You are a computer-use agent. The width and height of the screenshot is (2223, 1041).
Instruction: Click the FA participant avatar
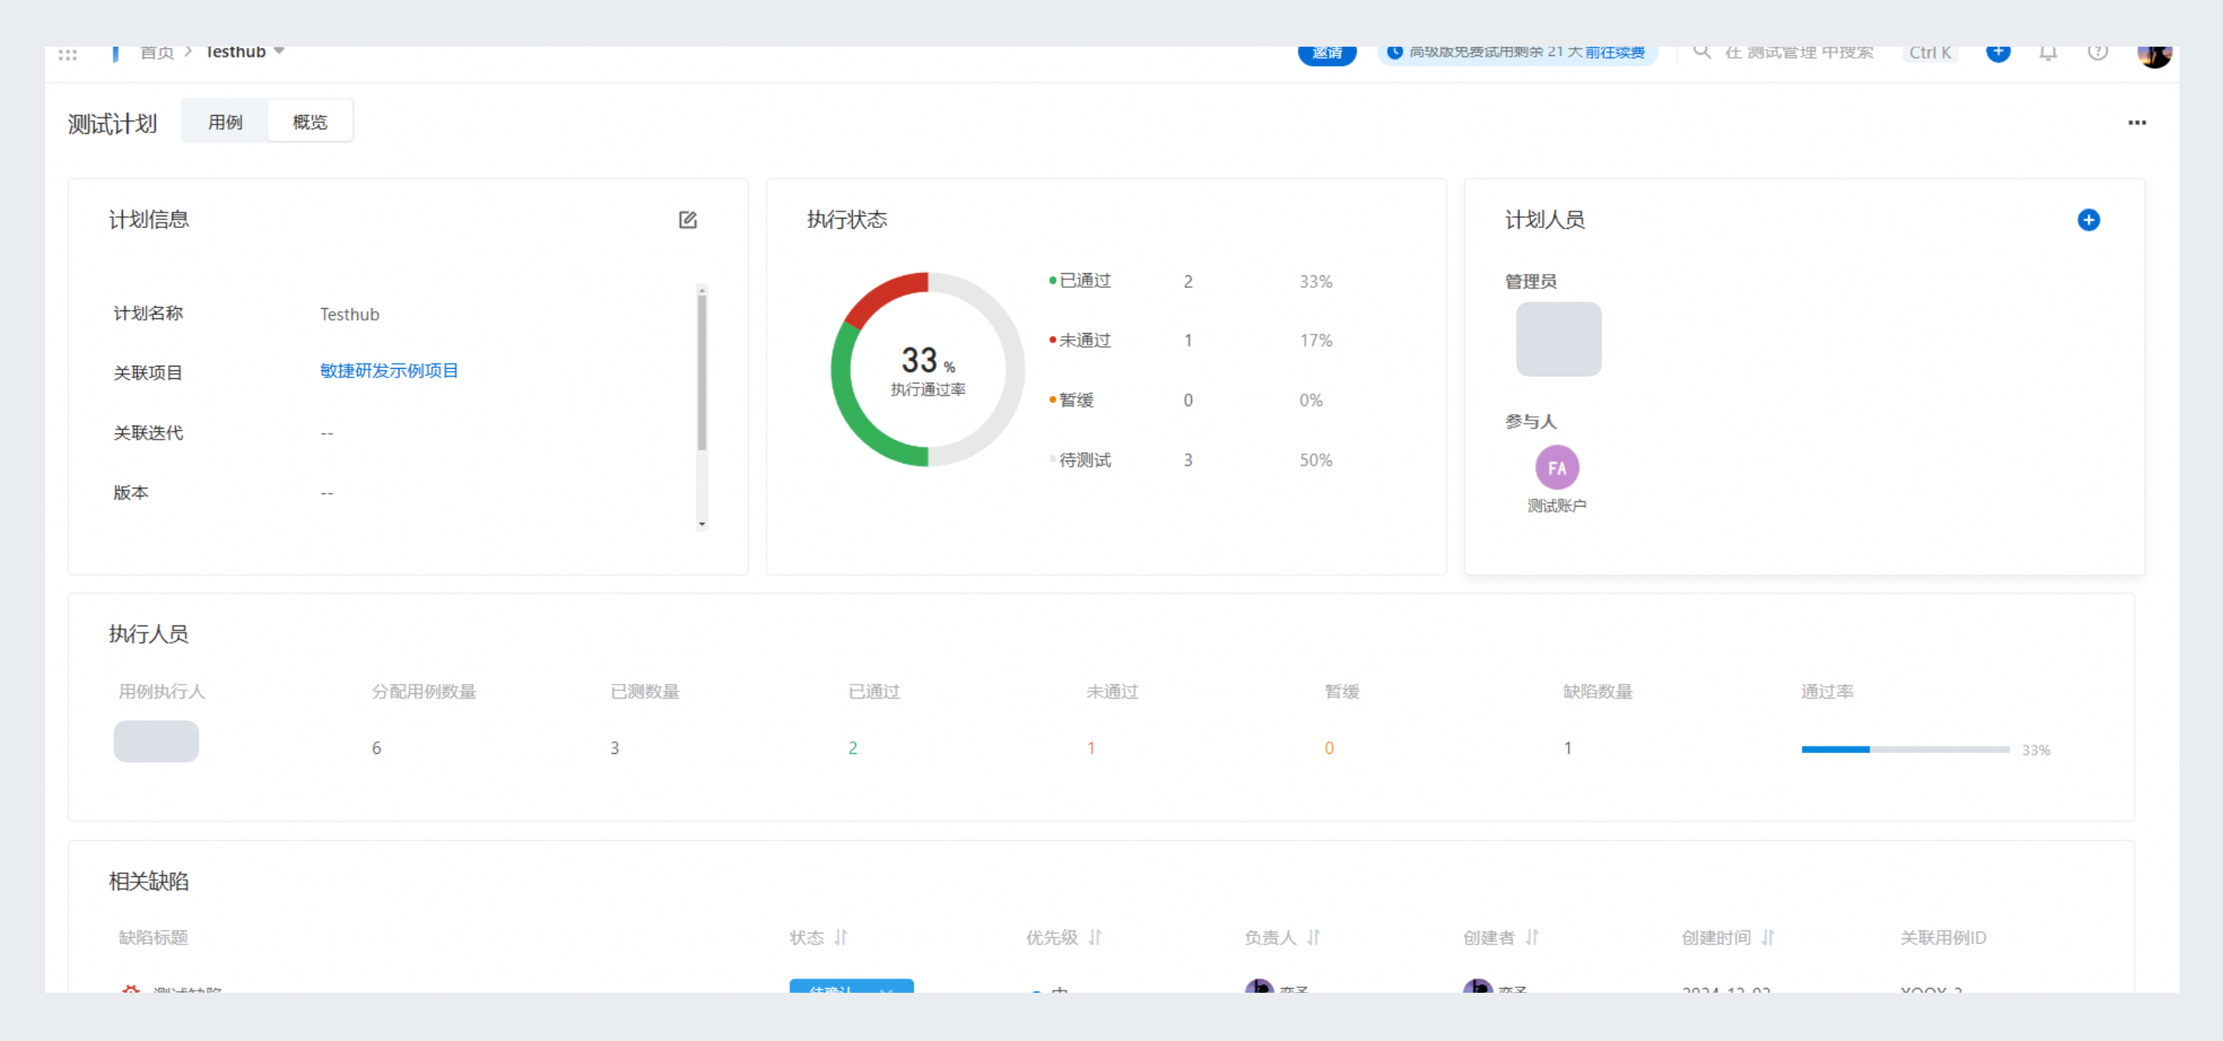click(x=1557, y=468)
